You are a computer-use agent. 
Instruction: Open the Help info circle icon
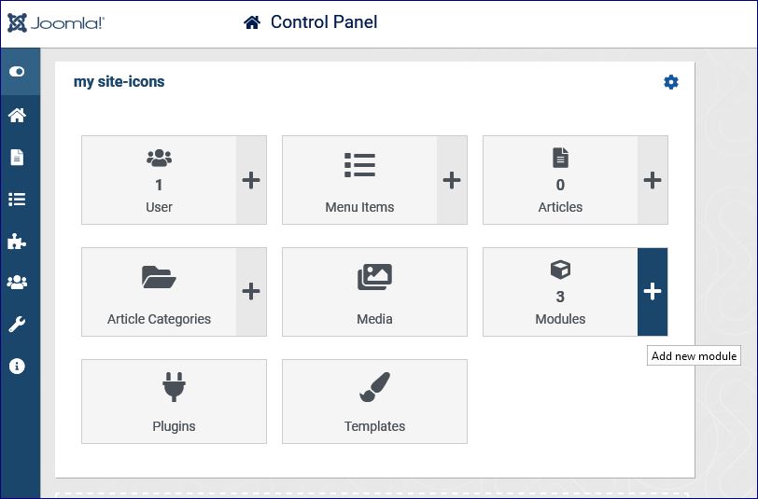[x=17, y=367]
